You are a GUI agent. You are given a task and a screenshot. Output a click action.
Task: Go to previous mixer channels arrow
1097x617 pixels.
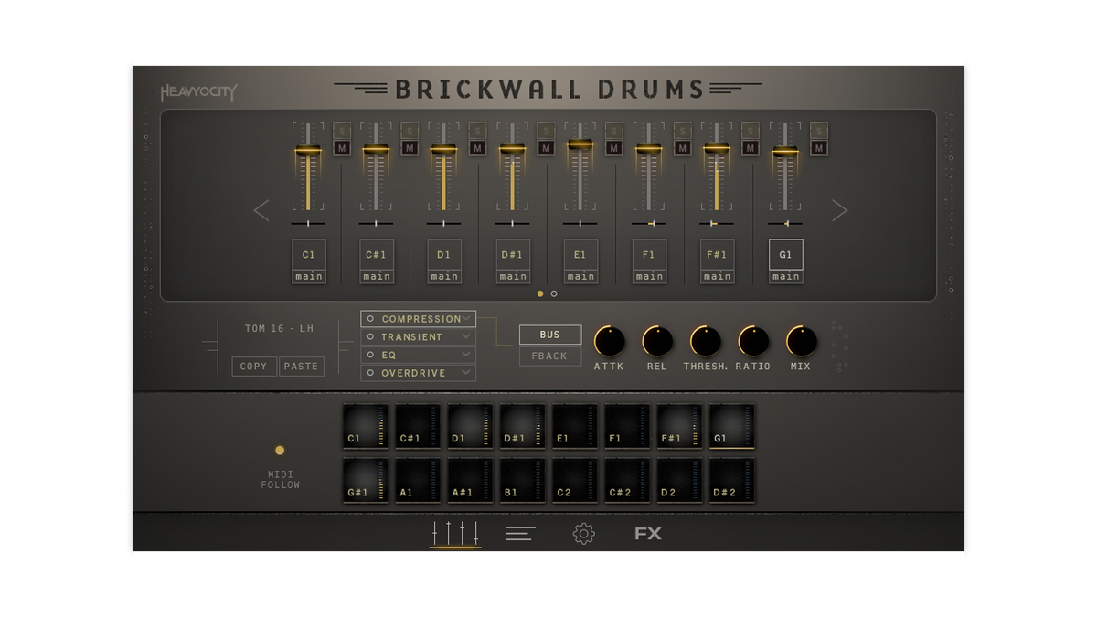[261, 210]
